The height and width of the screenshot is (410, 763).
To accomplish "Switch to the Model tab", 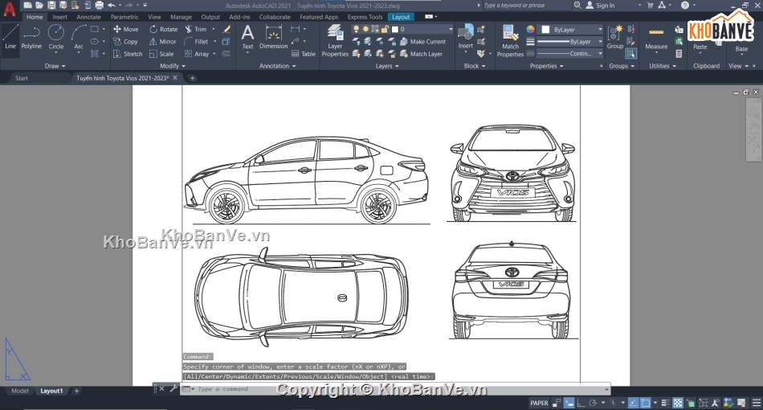I will [x=19, y=391].
